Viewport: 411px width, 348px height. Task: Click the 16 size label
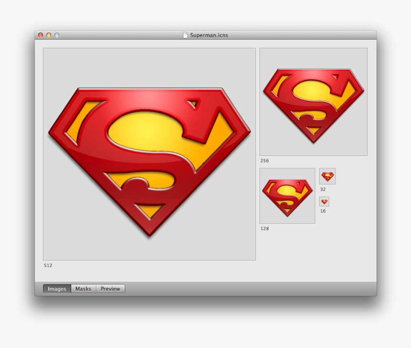click(x=323, y=211)
